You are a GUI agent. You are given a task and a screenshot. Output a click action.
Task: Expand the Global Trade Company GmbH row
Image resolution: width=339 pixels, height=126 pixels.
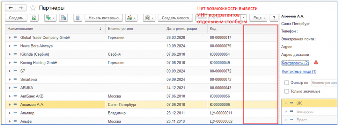(10, 38)
